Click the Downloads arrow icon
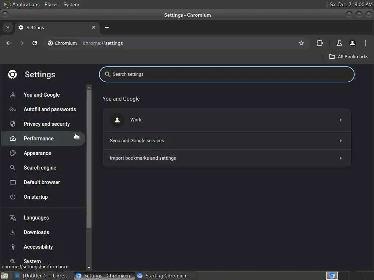 [x=13, y=232]
